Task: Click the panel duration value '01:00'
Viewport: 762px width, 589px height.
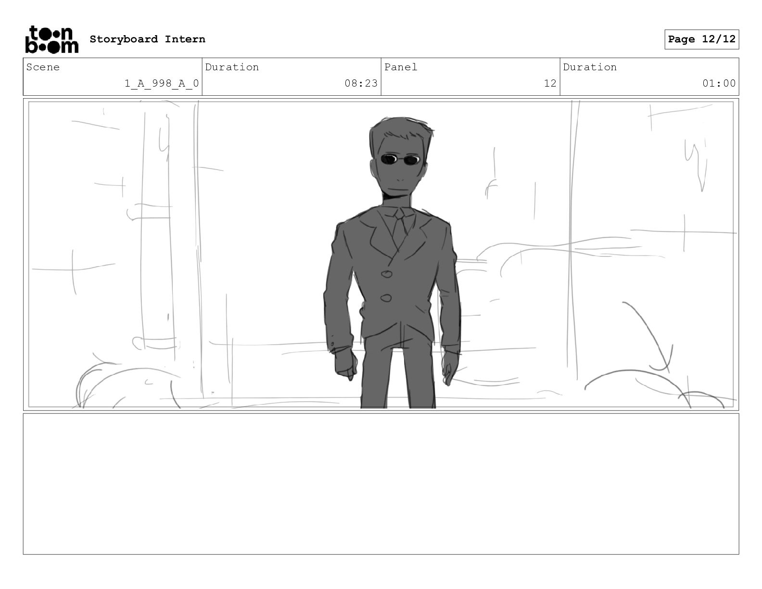Action: 719,83
